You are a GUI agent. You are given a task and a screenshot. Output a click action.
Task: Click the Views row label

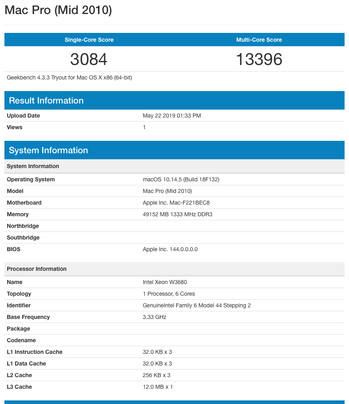[x=14, y=127]
